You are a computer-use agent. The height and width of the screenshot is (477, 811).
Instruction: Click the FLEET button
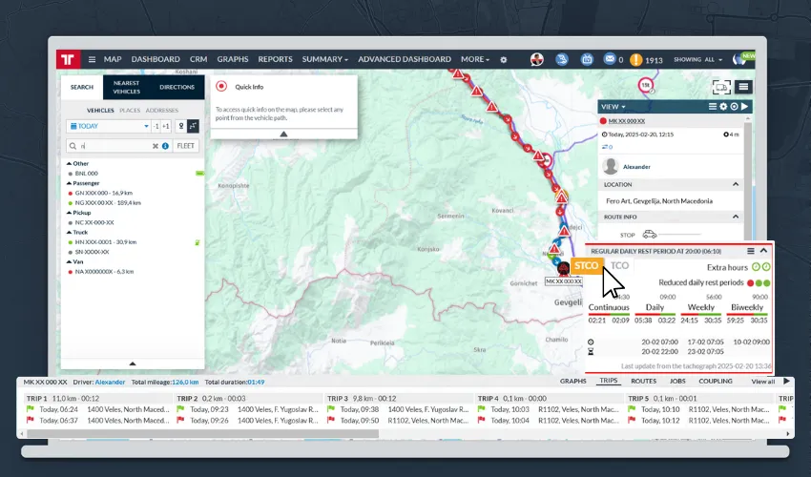point(186,146)
